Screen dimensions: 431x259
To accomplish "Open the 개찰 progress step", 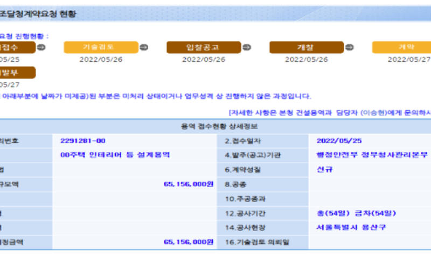I will click(307, 47).
